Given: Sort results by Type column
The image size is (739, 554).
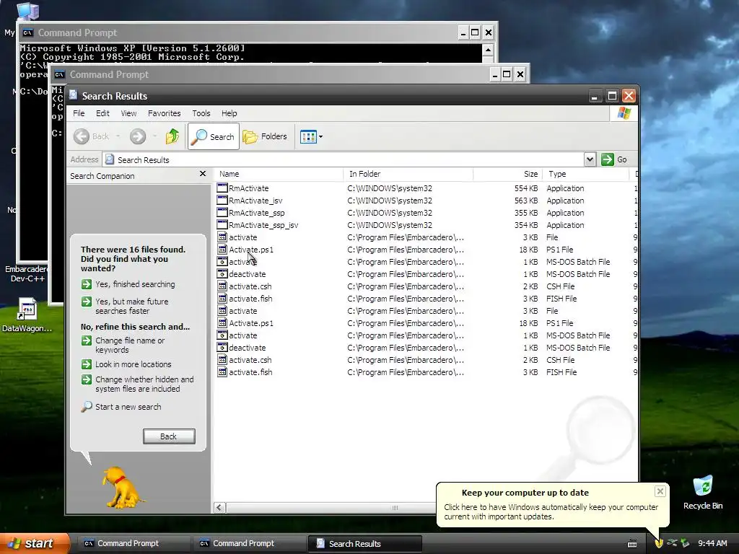Looking at the screenshot, I should pos(586,174).
